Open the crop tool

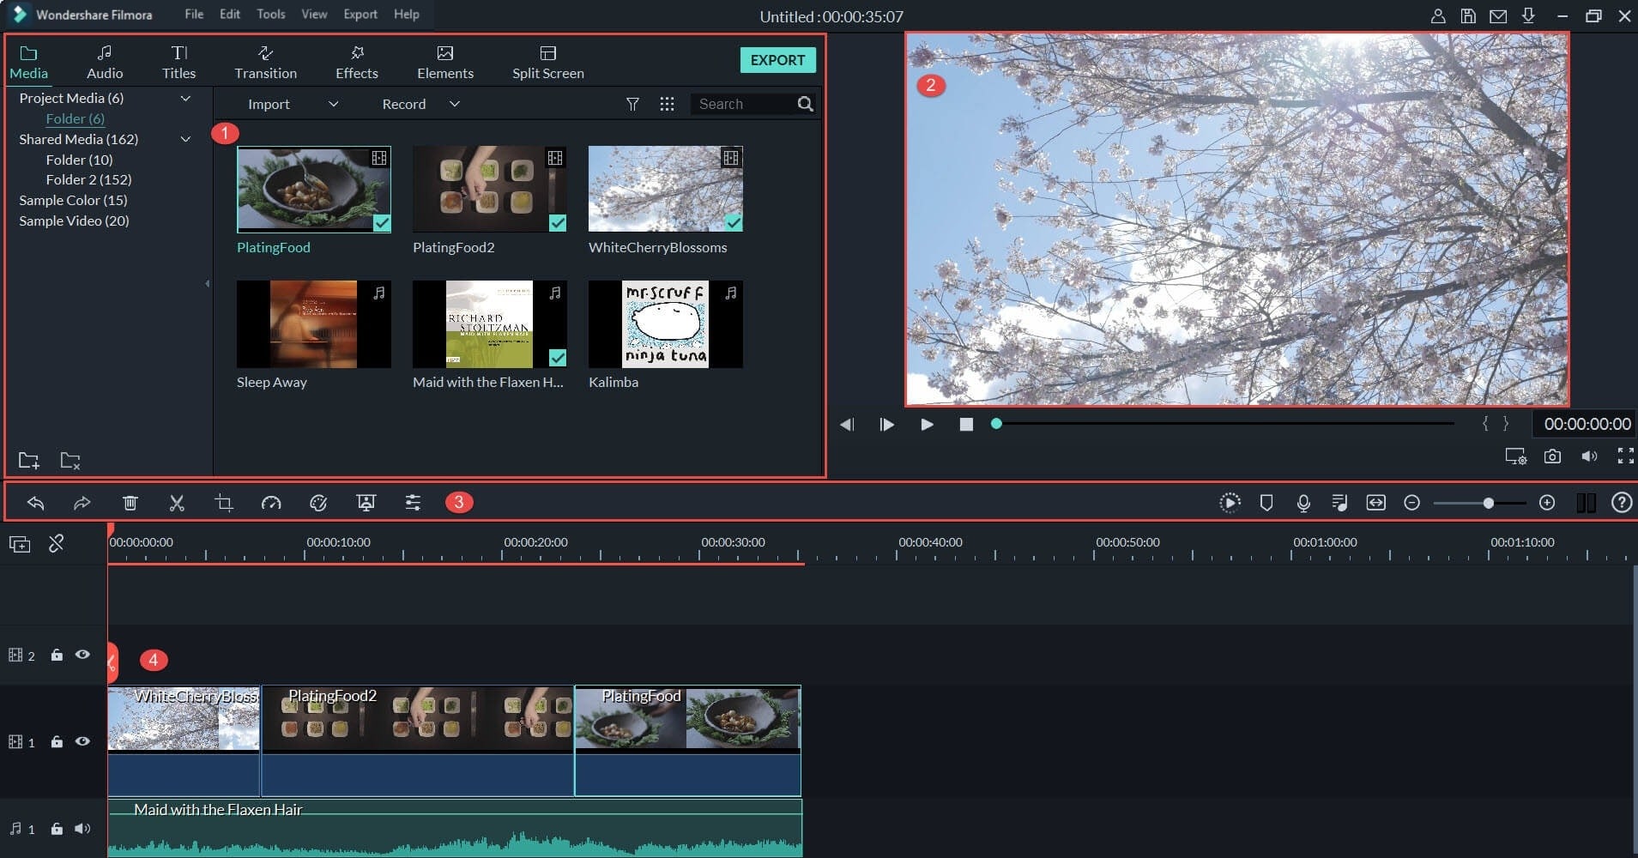click(x=223, y=502)
